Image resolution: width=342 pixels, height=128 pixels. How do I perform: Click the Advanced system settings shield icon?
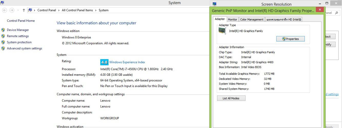coord(3,48)
